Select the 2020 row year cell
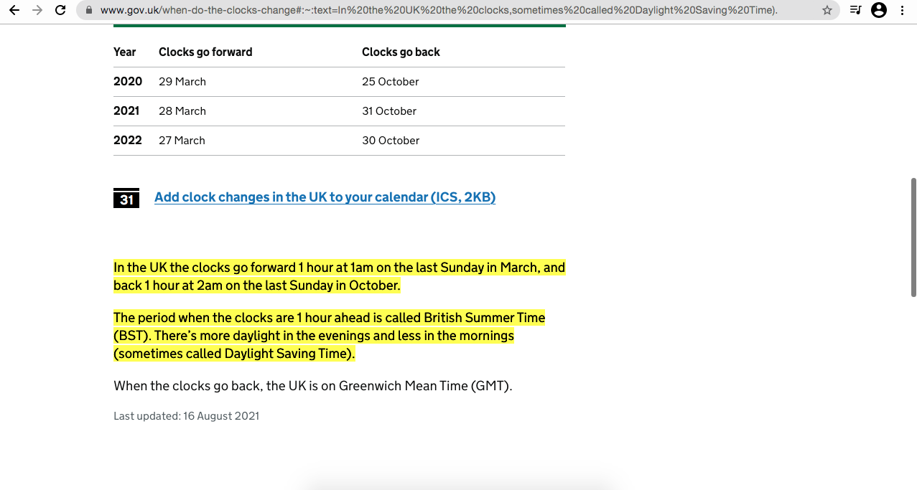This screenshot has width=917, height=490. point(128,82)
